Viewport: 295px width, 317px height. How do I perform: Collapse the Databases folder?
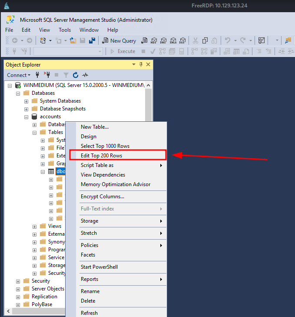(18, 93)
